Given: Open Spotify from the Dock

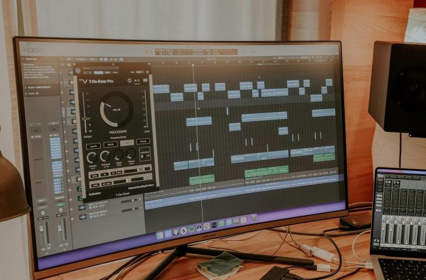Looking at the screenshot, I should tap(191, 229).
